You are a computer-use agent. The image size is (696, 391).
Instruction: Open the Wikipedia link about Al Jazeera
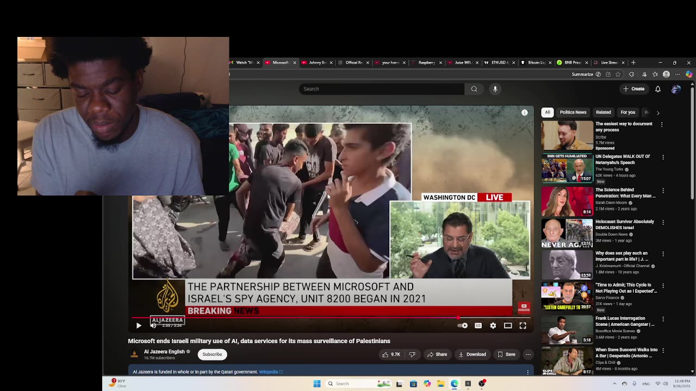click(x=270, y=372)
